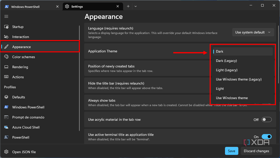
Task: Expand the Language dropdown
Action: [x=253, y=32]
